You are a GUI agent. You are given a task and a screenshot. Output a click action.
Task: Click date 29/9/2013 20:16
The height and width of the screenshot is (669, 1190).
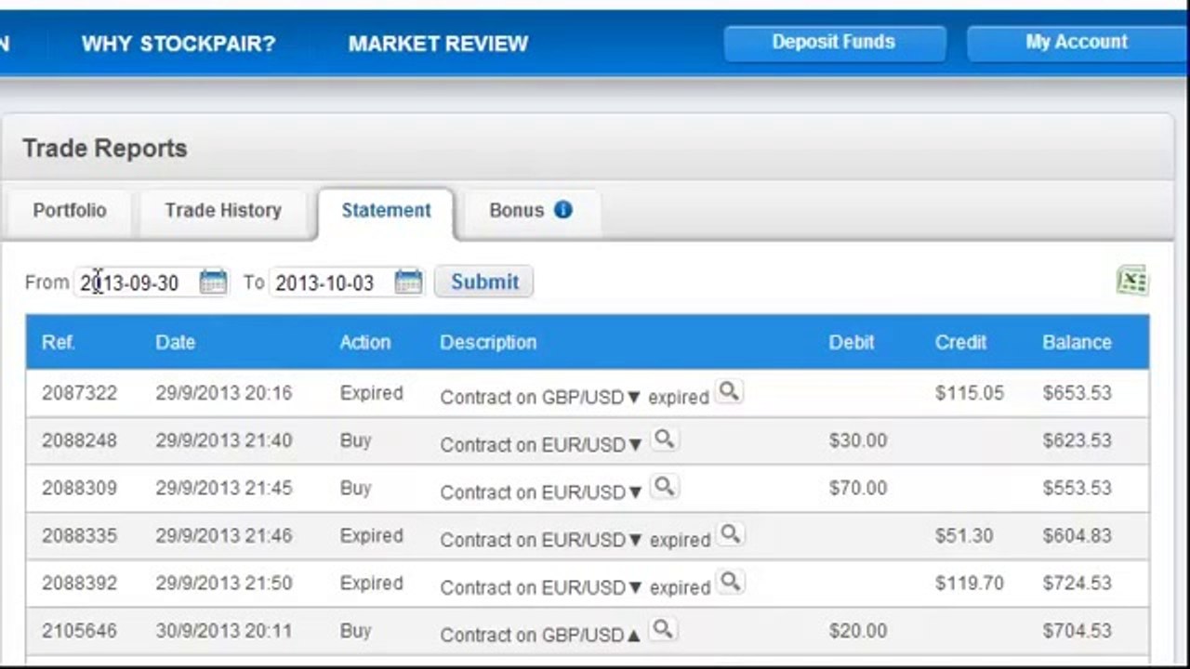[223, 393]
